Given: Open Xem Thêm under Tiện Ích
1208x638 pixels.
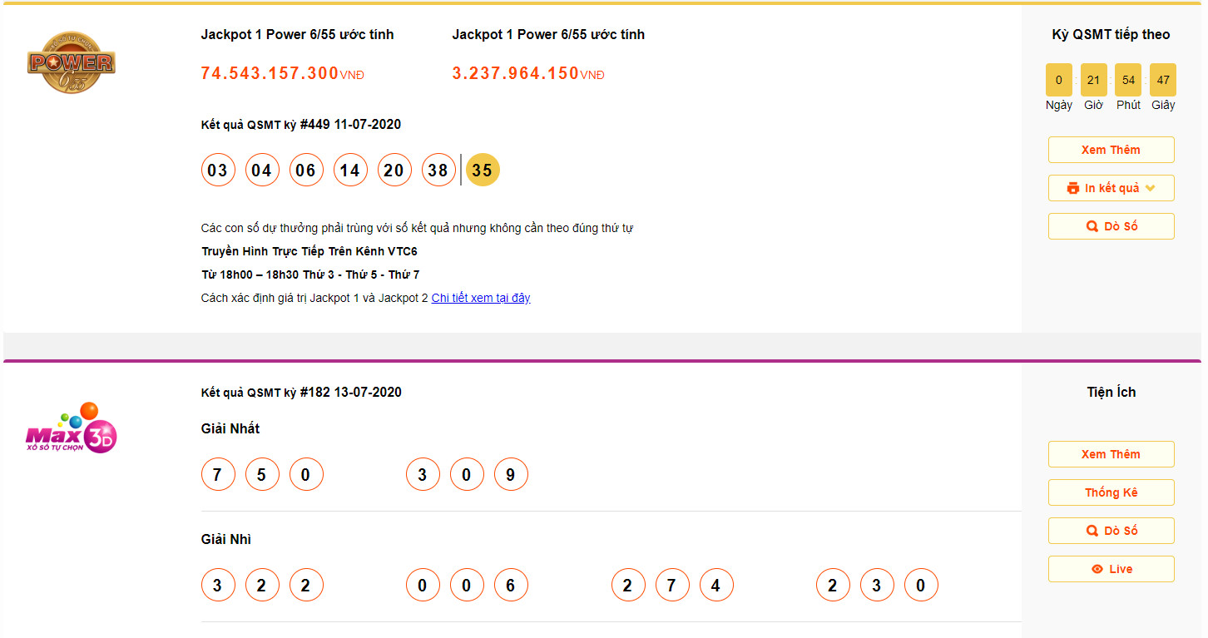Looking at the screenshot, I should 1111,454.
